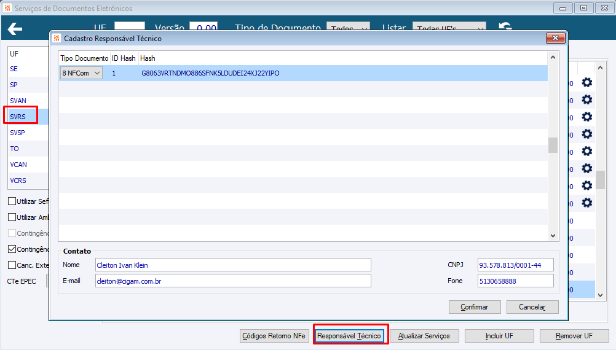Click the Fone input field
Image resolution: width=616 pixels, height=350 pixels.
pyautogui.click(x=515, y=281)
